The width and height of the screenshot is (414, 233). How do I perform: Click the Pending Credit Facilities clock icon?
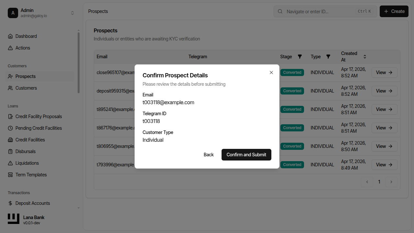10,128
